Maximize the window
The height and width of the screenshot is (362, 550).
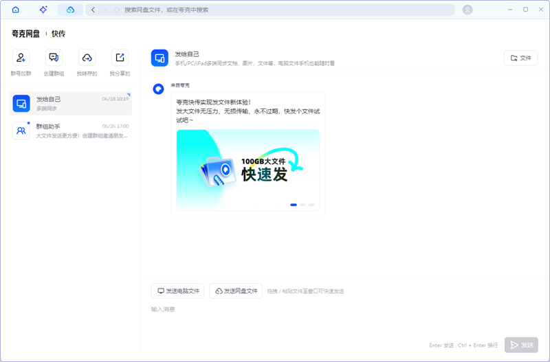click(525, 10)
